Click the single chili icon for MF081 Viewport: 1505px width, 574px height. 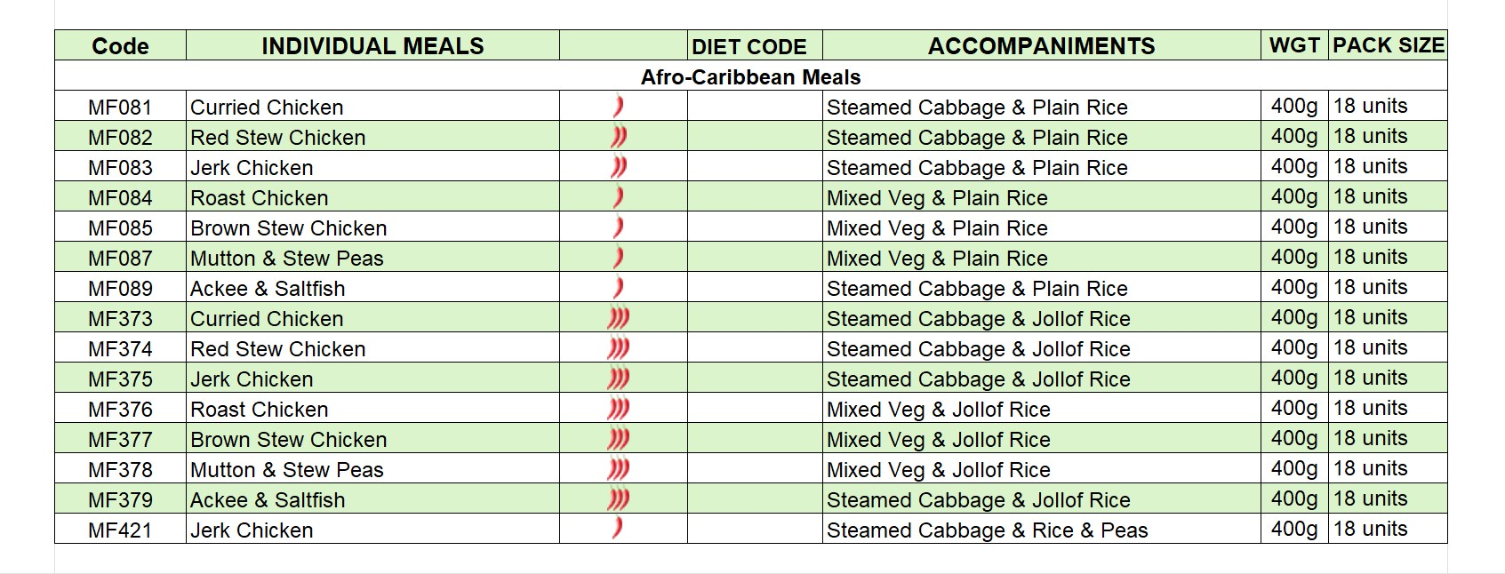coord(619,107)
